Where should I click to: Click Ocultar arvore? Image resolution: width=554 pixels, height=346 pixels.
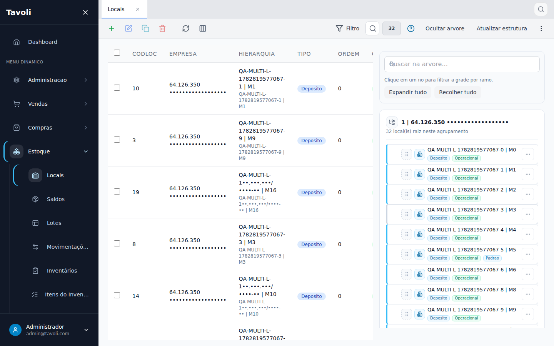(x=445, y=28)
